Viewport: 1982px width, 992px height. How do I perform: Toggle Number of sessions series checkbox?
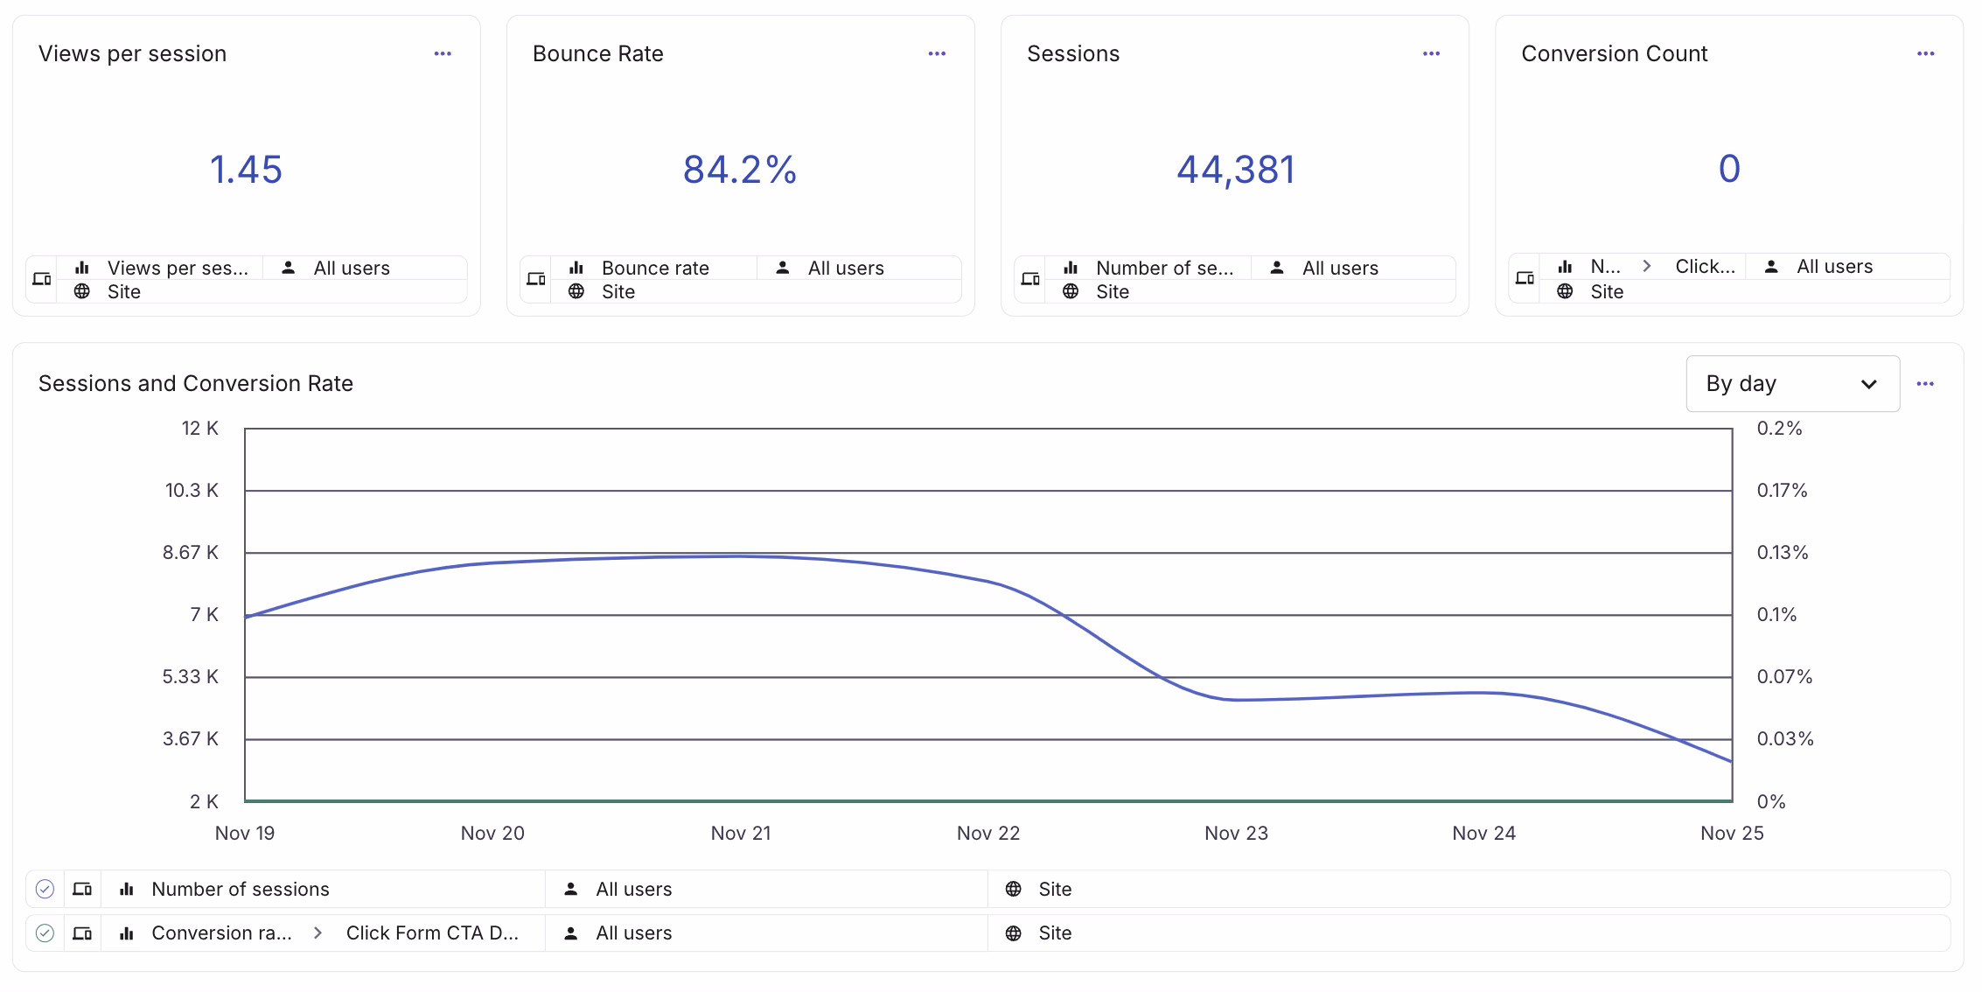[x=45, y=890]
